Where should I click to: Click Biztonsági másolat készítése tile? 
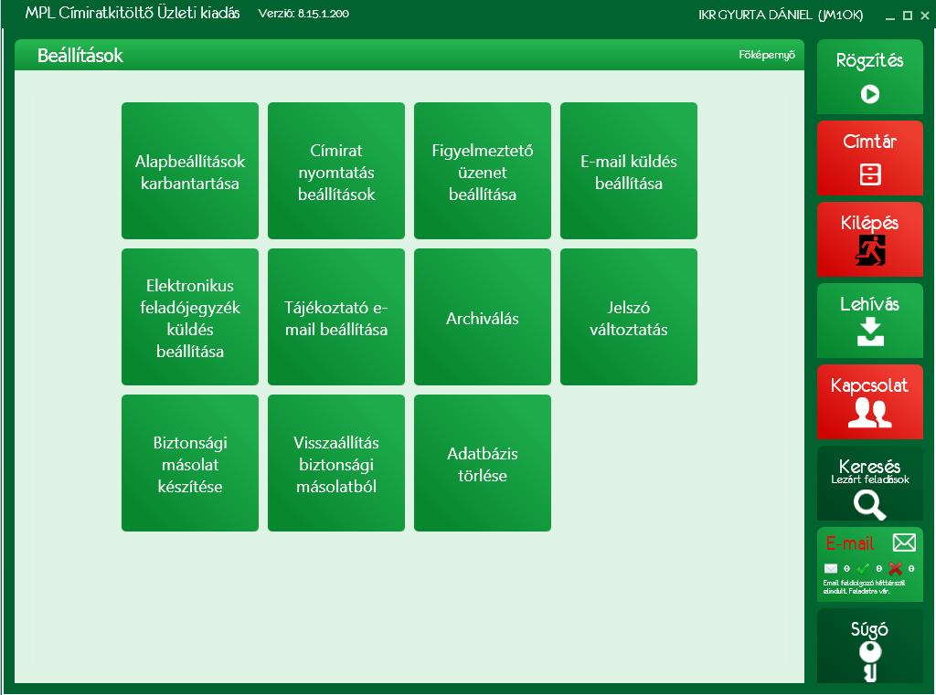pos(190,463)
